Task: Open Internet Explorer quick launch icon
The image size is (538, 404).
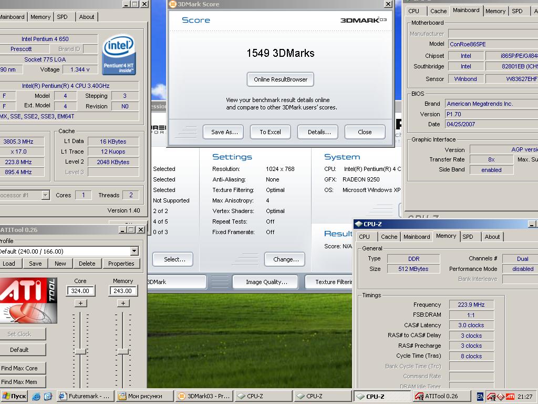Action: pos(36,397)
